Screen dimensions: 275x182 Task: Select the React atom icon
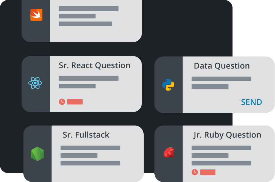[x=35, y=83]
